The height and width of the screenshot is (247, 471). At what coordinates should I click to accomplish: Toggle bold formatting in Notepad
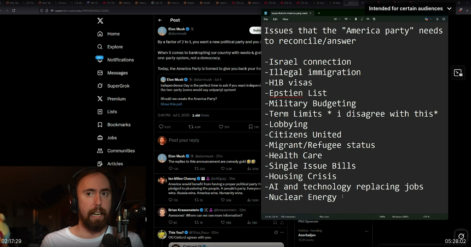point(356,19)
